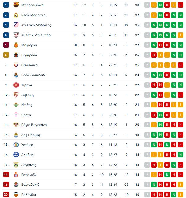
Task: Click the gray question mark in Barcelona row
Action: (147, 5)
